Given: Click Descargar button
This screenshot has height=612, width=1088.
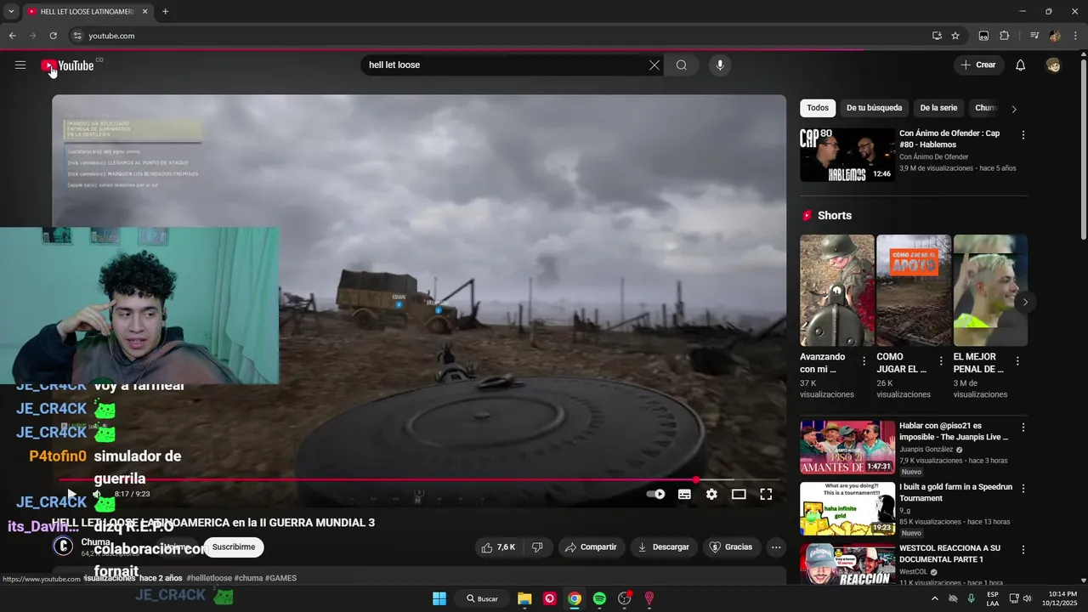Looking at the screenshot, I should pyautogui.click(x=663, y=547).
